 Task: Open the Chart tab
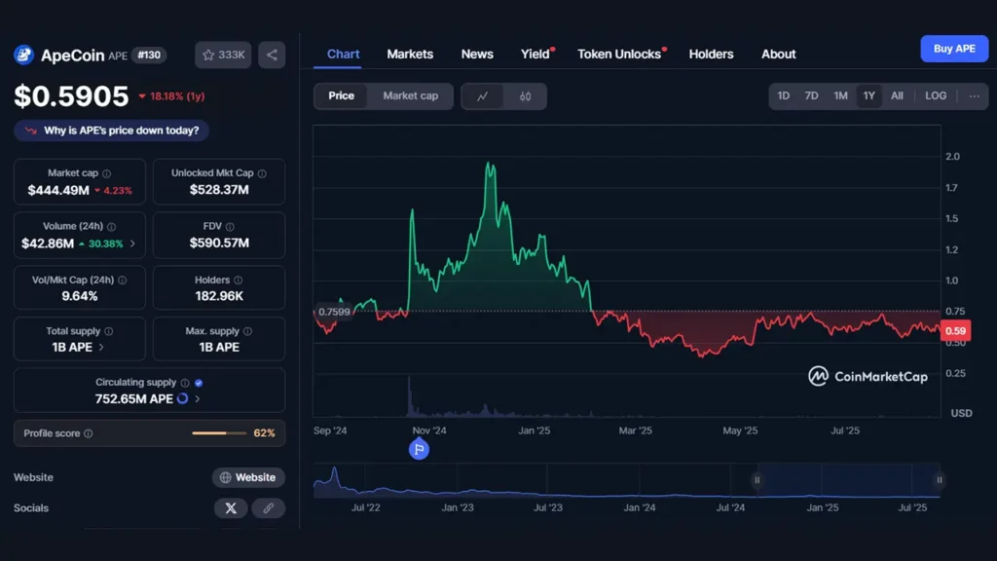point(344,55)
